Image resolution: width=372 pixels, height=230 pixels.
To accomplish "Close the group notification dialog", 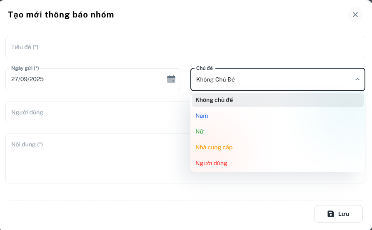I will 355,15.
